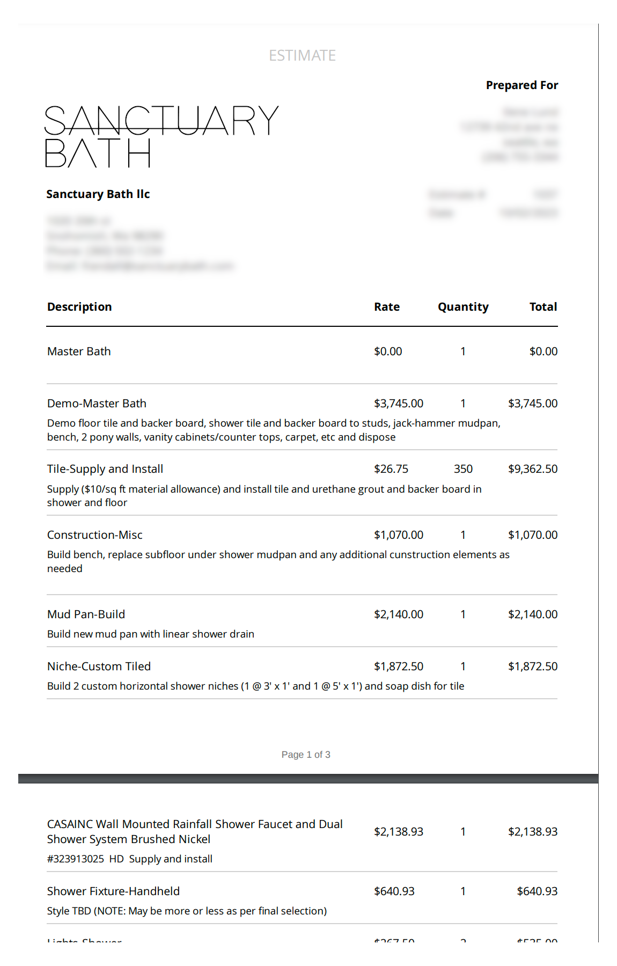Viewport: 617px width, 966px height.
Task: Click the 350 quantity value
Action: click(x=463, y=469)
